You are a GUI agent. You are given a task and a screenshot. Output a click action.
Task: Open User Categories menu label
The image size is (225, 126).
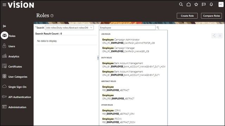(18, 77)
